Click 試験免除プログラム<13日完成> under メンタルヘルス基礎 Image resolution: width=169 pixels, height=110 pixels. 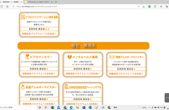(x=83, y=74)
